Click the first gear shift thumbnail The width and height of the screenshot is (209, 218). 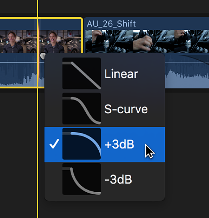109,41
